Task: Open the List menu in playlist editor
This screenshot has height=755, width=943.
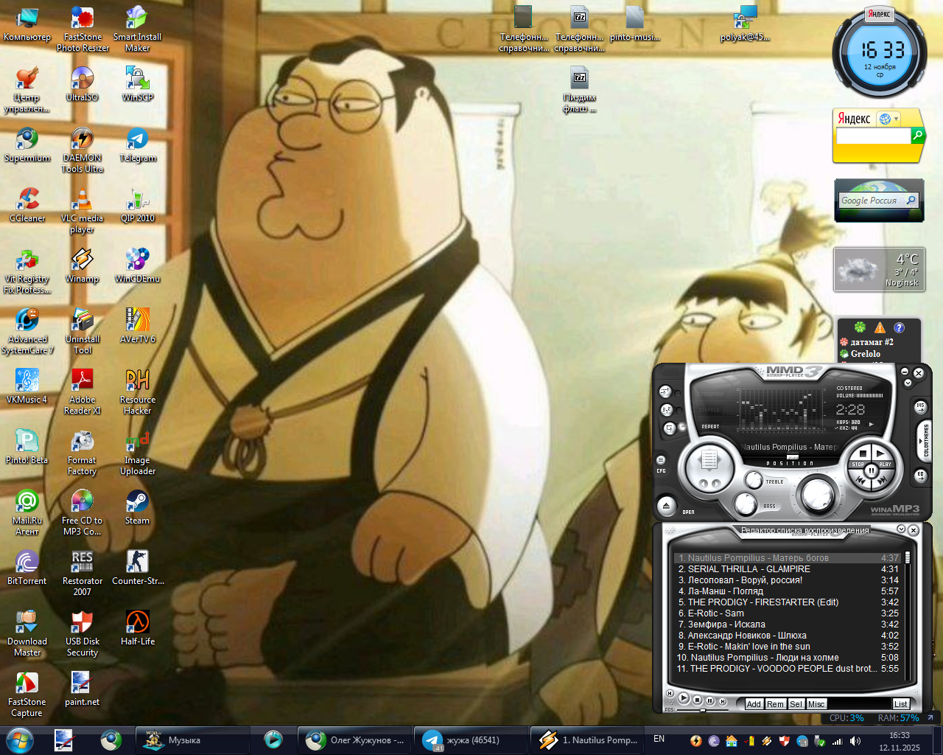Action: coord(900,704)
